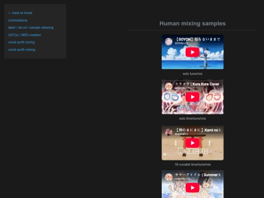Go back to home link
The width and height of the screenshot is (264, 198).
20,13
